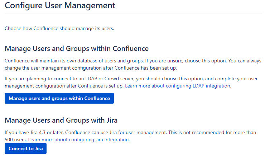Click the Configure User Management page title
The image size is (265, 156).
pos(60,5)
